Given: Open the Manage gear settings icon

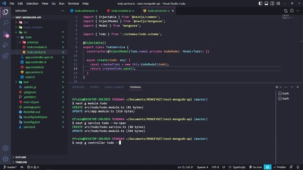Looking at the screenshot, I should coord(5,159).
